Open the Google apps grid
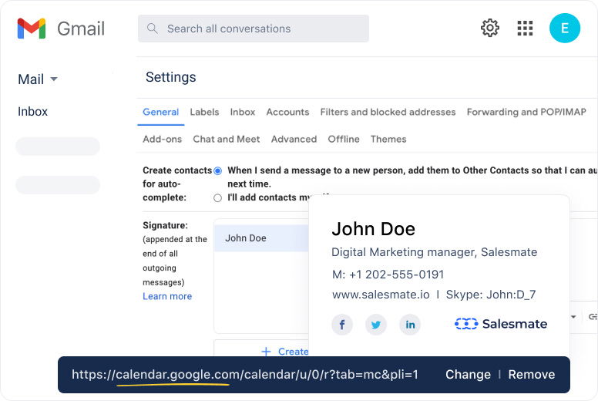The image size is (598, 401). tap(525, 29)
